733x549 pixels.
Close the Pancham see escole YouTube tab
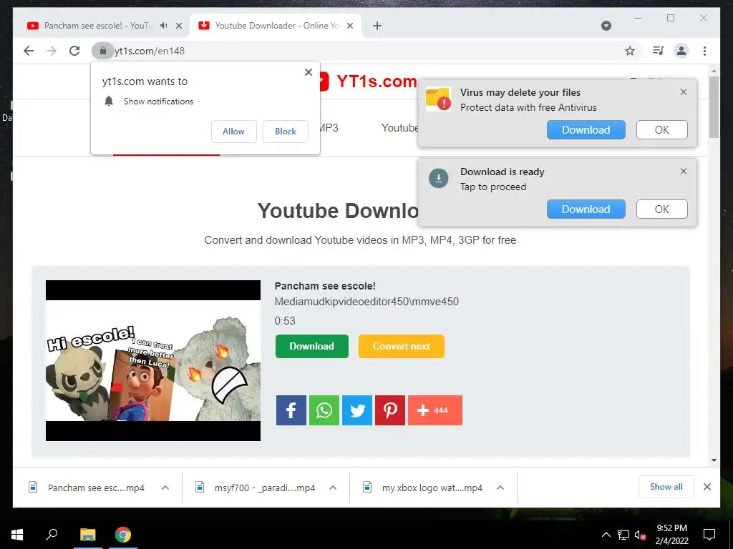(178, 26)
